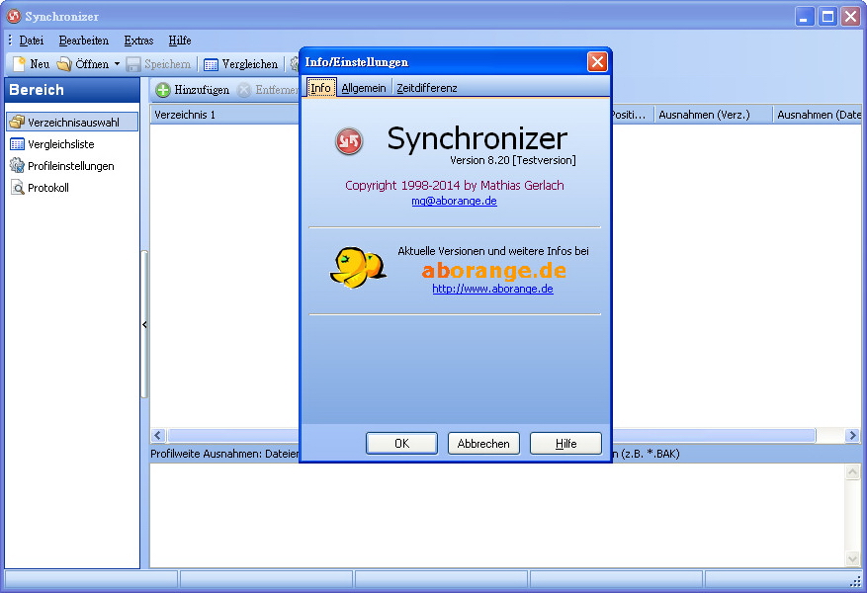Click the Vergleichen toolbar button
The width and height of the screenshot is (867, 593).
click(240, 64)
